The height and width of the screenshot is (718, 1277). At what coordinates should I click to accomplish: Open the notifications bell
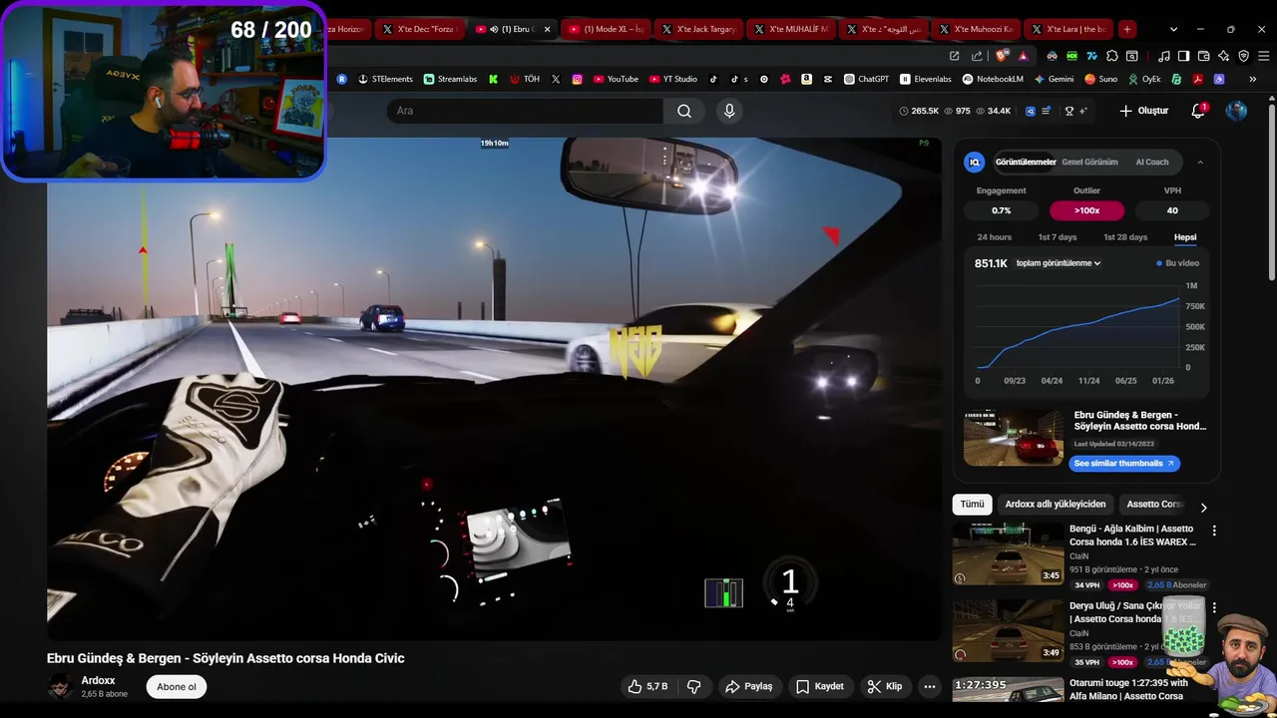(1198, 111)
